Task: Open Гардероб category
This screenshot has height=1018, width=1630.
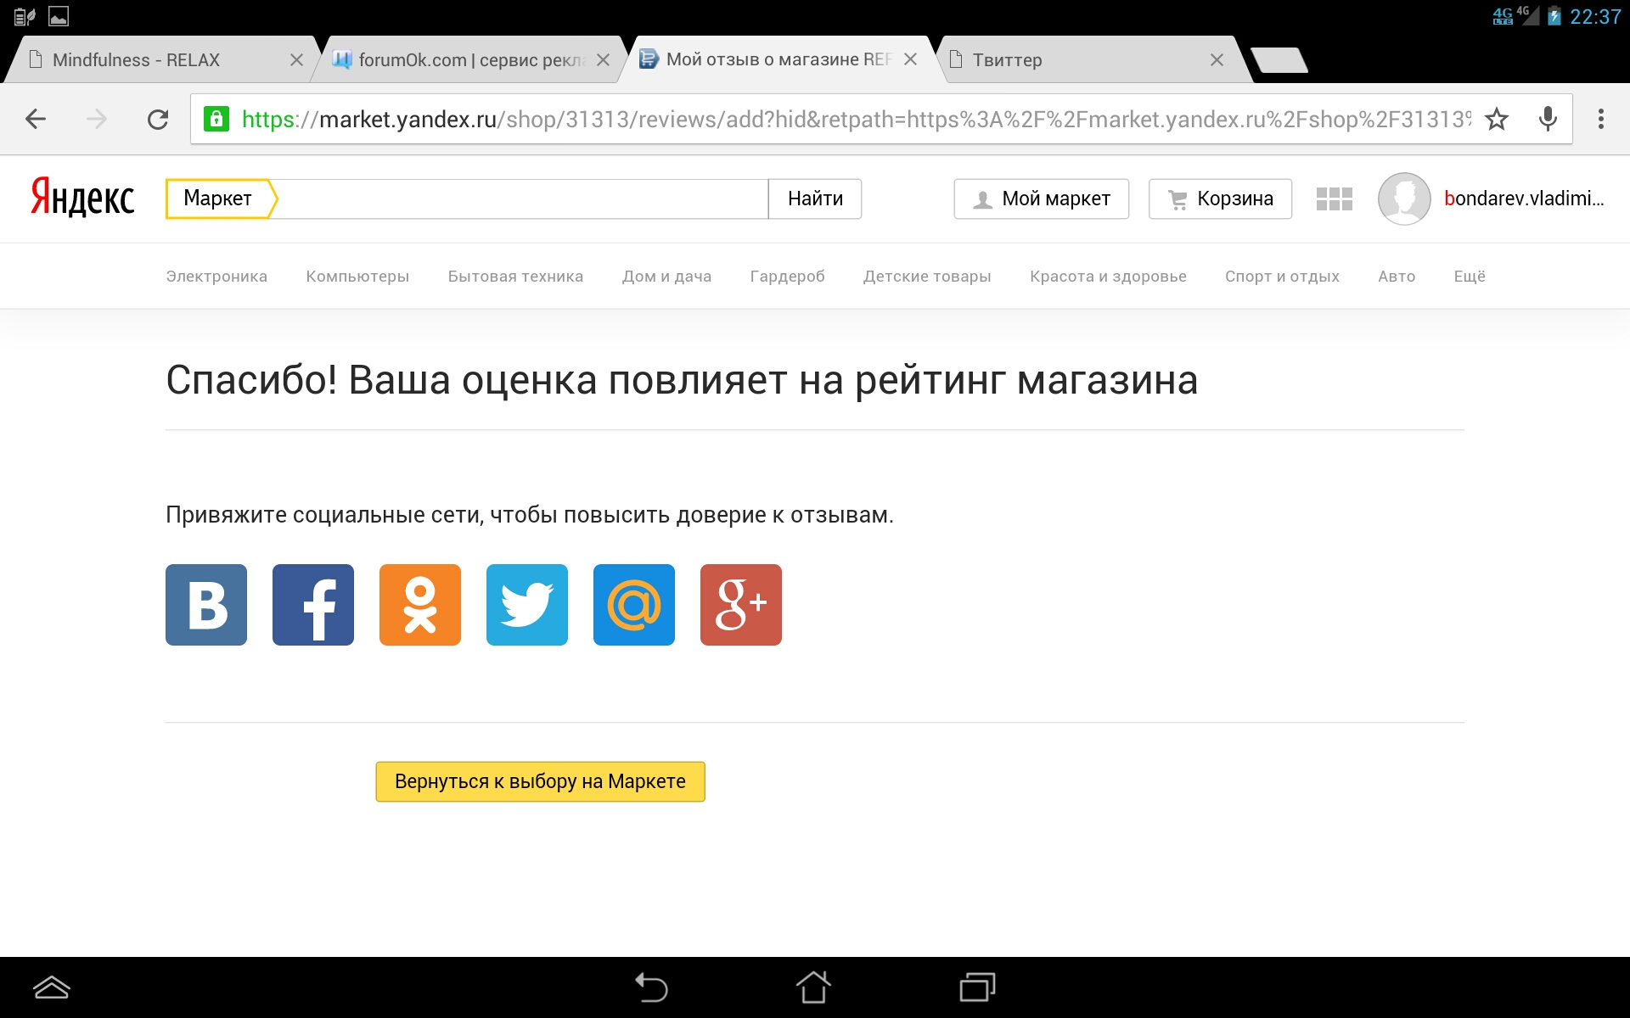Action: pyautogui.click(x=787, y=277)
